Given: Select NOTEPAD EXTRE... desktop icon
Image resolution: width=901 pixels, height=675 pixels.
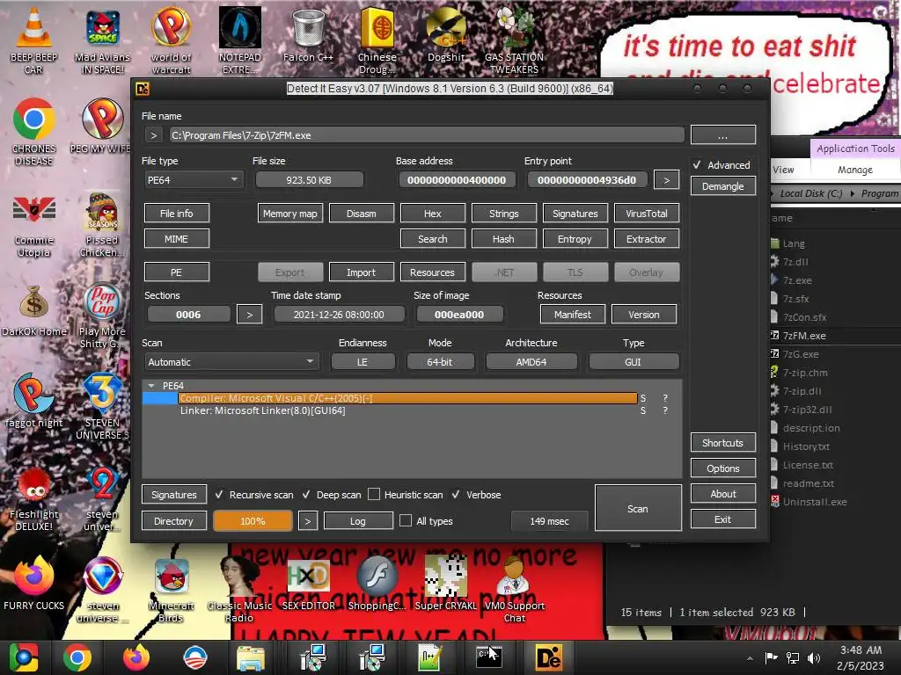Looking at the screenshot, I should [x=239, y=40].
